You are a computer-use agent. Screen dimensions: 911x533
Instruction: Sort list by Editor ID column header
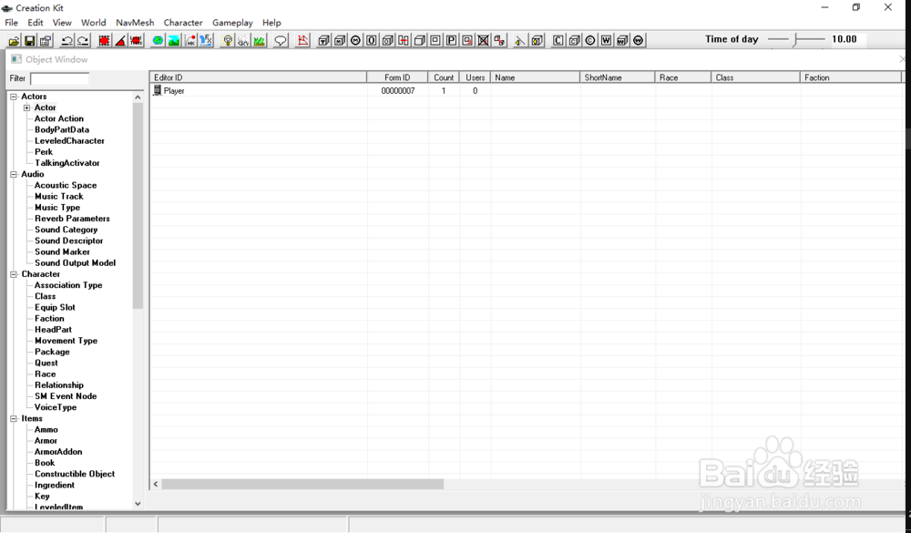[x=259, y=77]
